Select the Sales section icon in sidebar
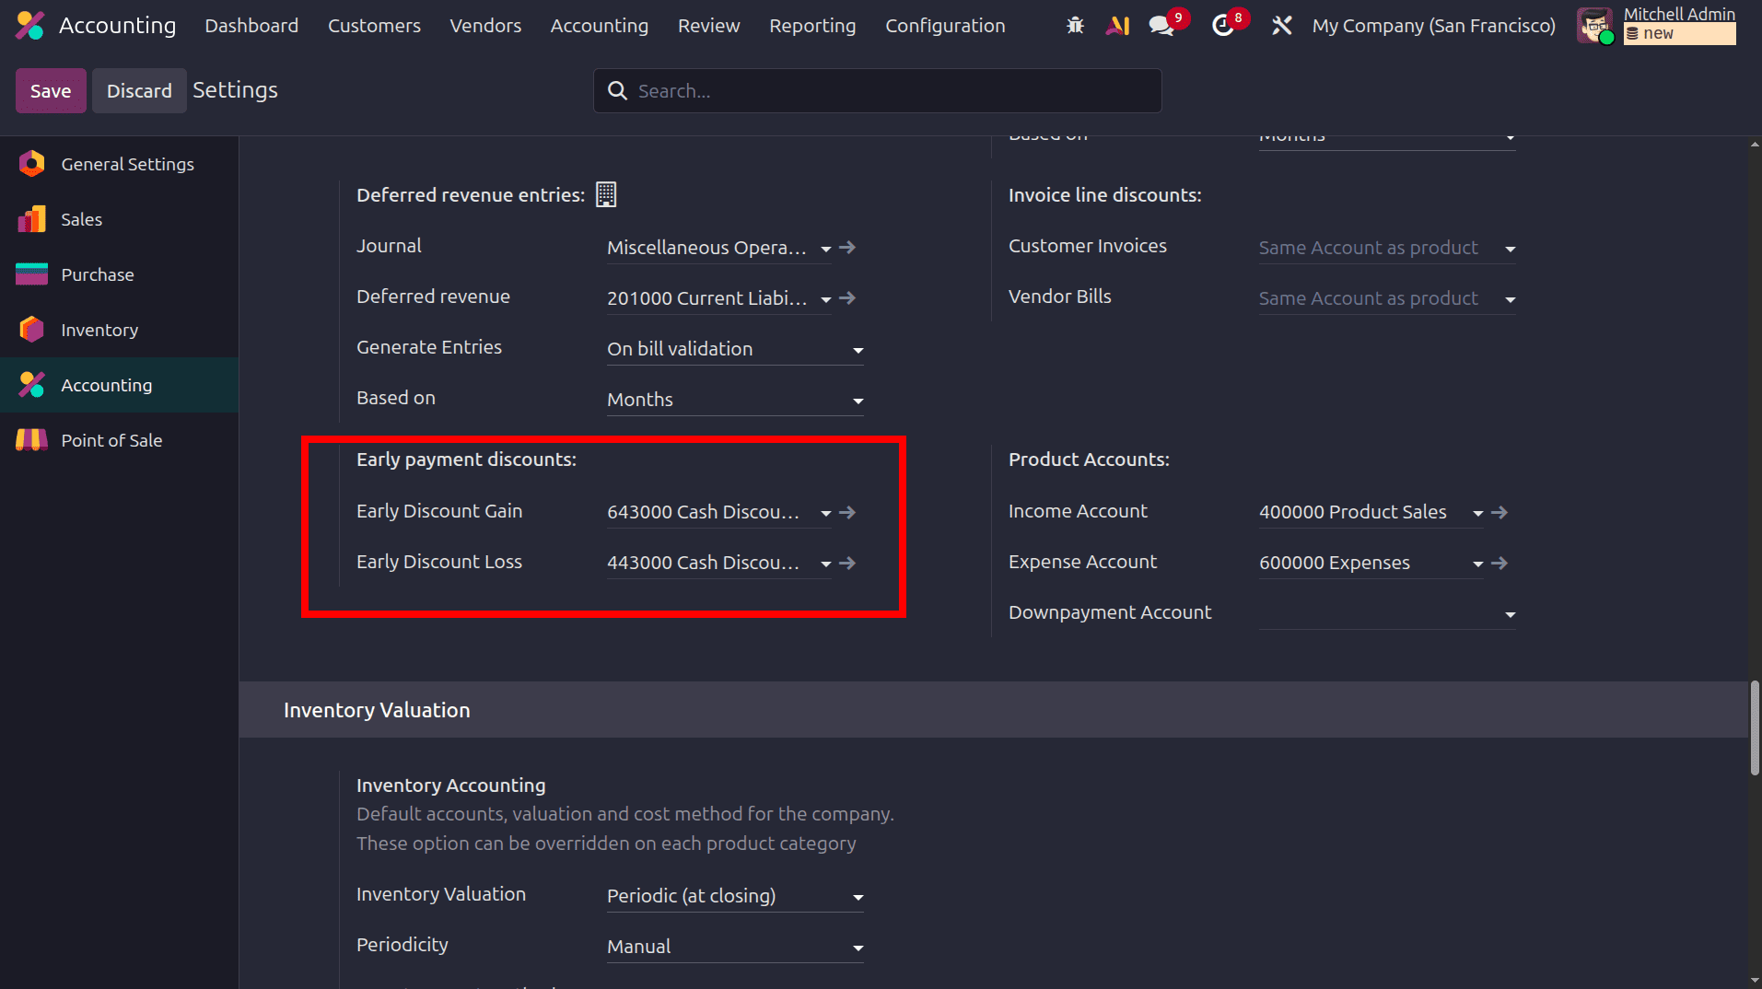Viewport: 1762px width, 989px height. pos(30,218)
